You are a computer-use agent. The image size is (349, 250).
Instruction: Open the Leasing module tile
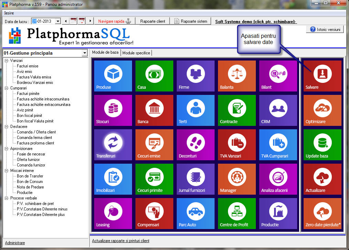(113, 214)
